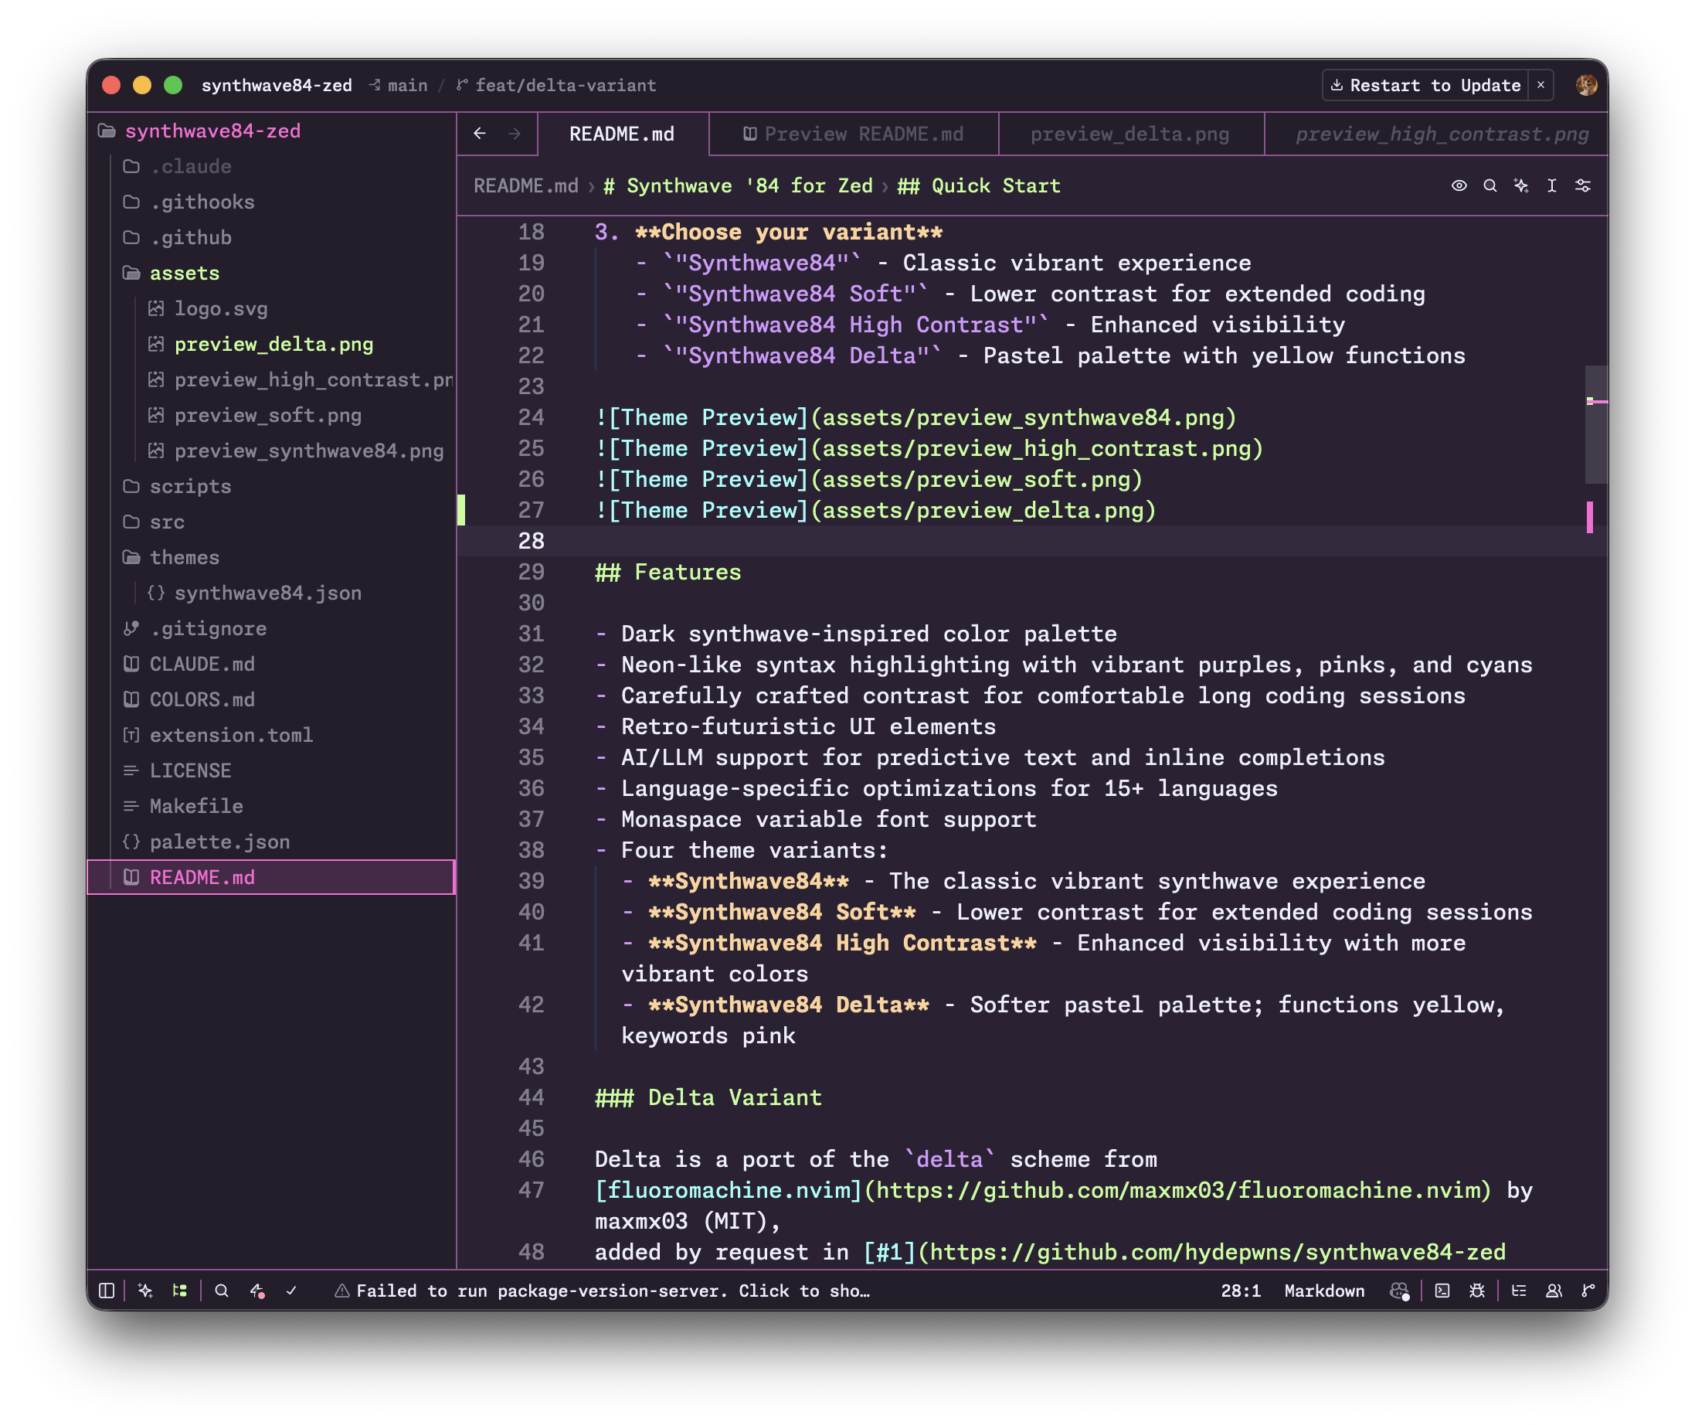Image resolution: width=1695 pixels, height=1425 pixels.
Task: Open palette.json in file tree
Action: 219,842
